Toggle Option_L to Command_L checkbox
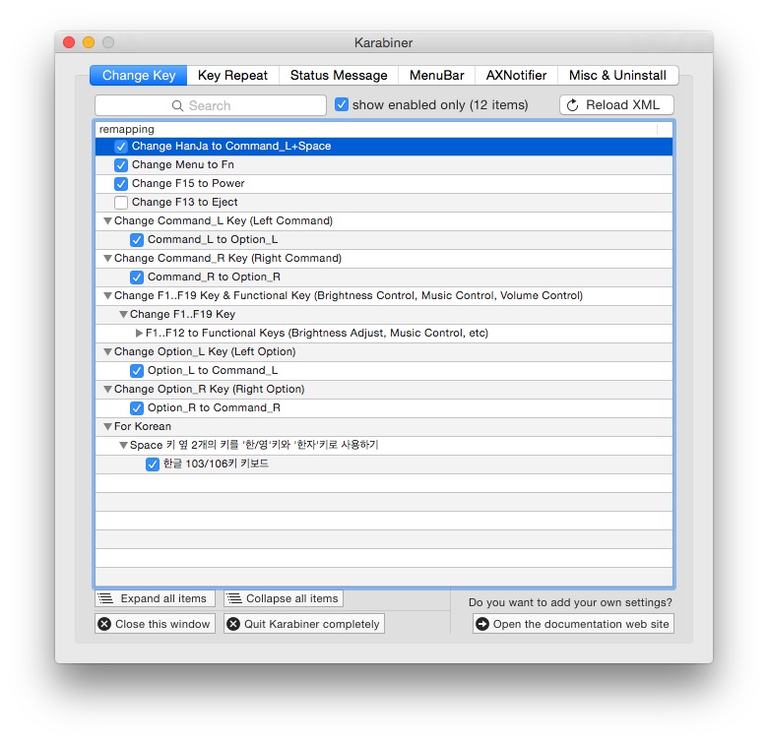Image resolution: width=768 pixels, height=742 pixels. [x=137, y=371]
